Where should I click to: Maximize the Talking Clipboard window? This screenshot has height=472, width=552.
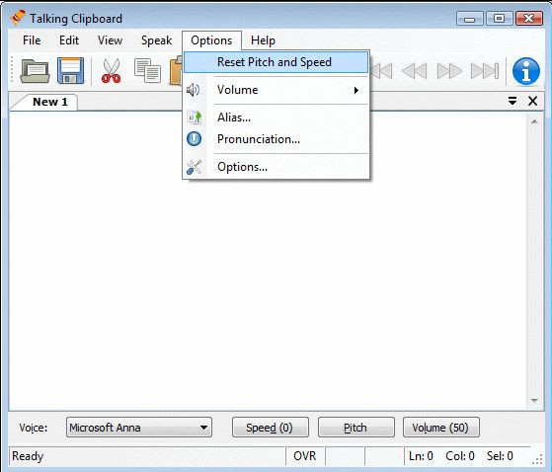[x=500, y=19]
